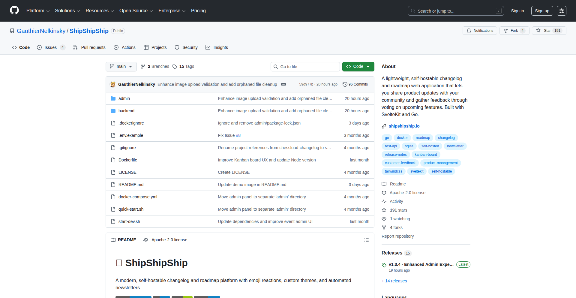Click the repository icon before GauthierNelkinsky
The width and height of the screenshot is (576, 298).
point(12,31)
